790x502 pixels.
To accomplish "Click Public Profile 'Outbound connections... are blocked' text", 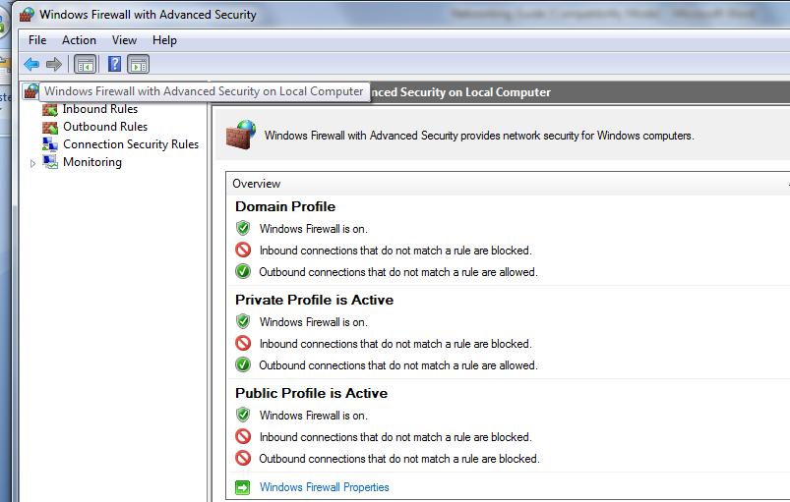I will 399,459.
